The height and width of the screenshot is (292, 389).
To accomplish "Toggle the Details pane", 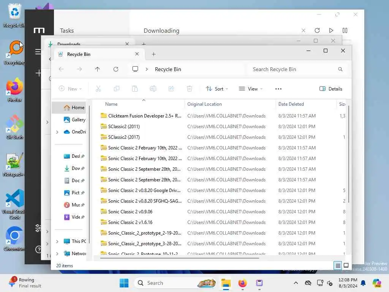I will click(x=331, y=89).
